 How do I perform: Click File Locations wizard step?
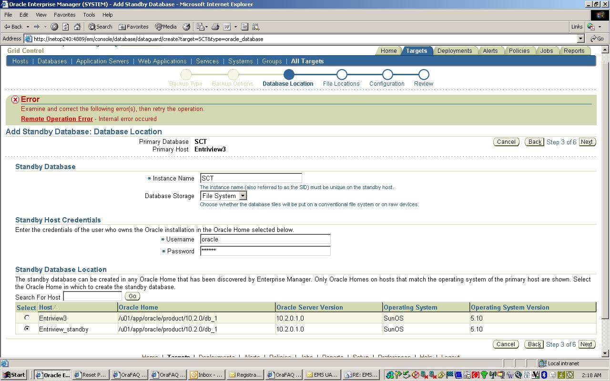[341, 79]
